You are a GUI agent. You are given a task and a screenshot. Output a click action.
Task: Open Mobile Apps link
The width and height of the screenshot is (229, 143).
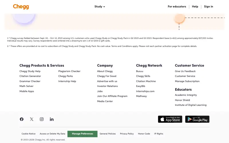click(27, 91)
